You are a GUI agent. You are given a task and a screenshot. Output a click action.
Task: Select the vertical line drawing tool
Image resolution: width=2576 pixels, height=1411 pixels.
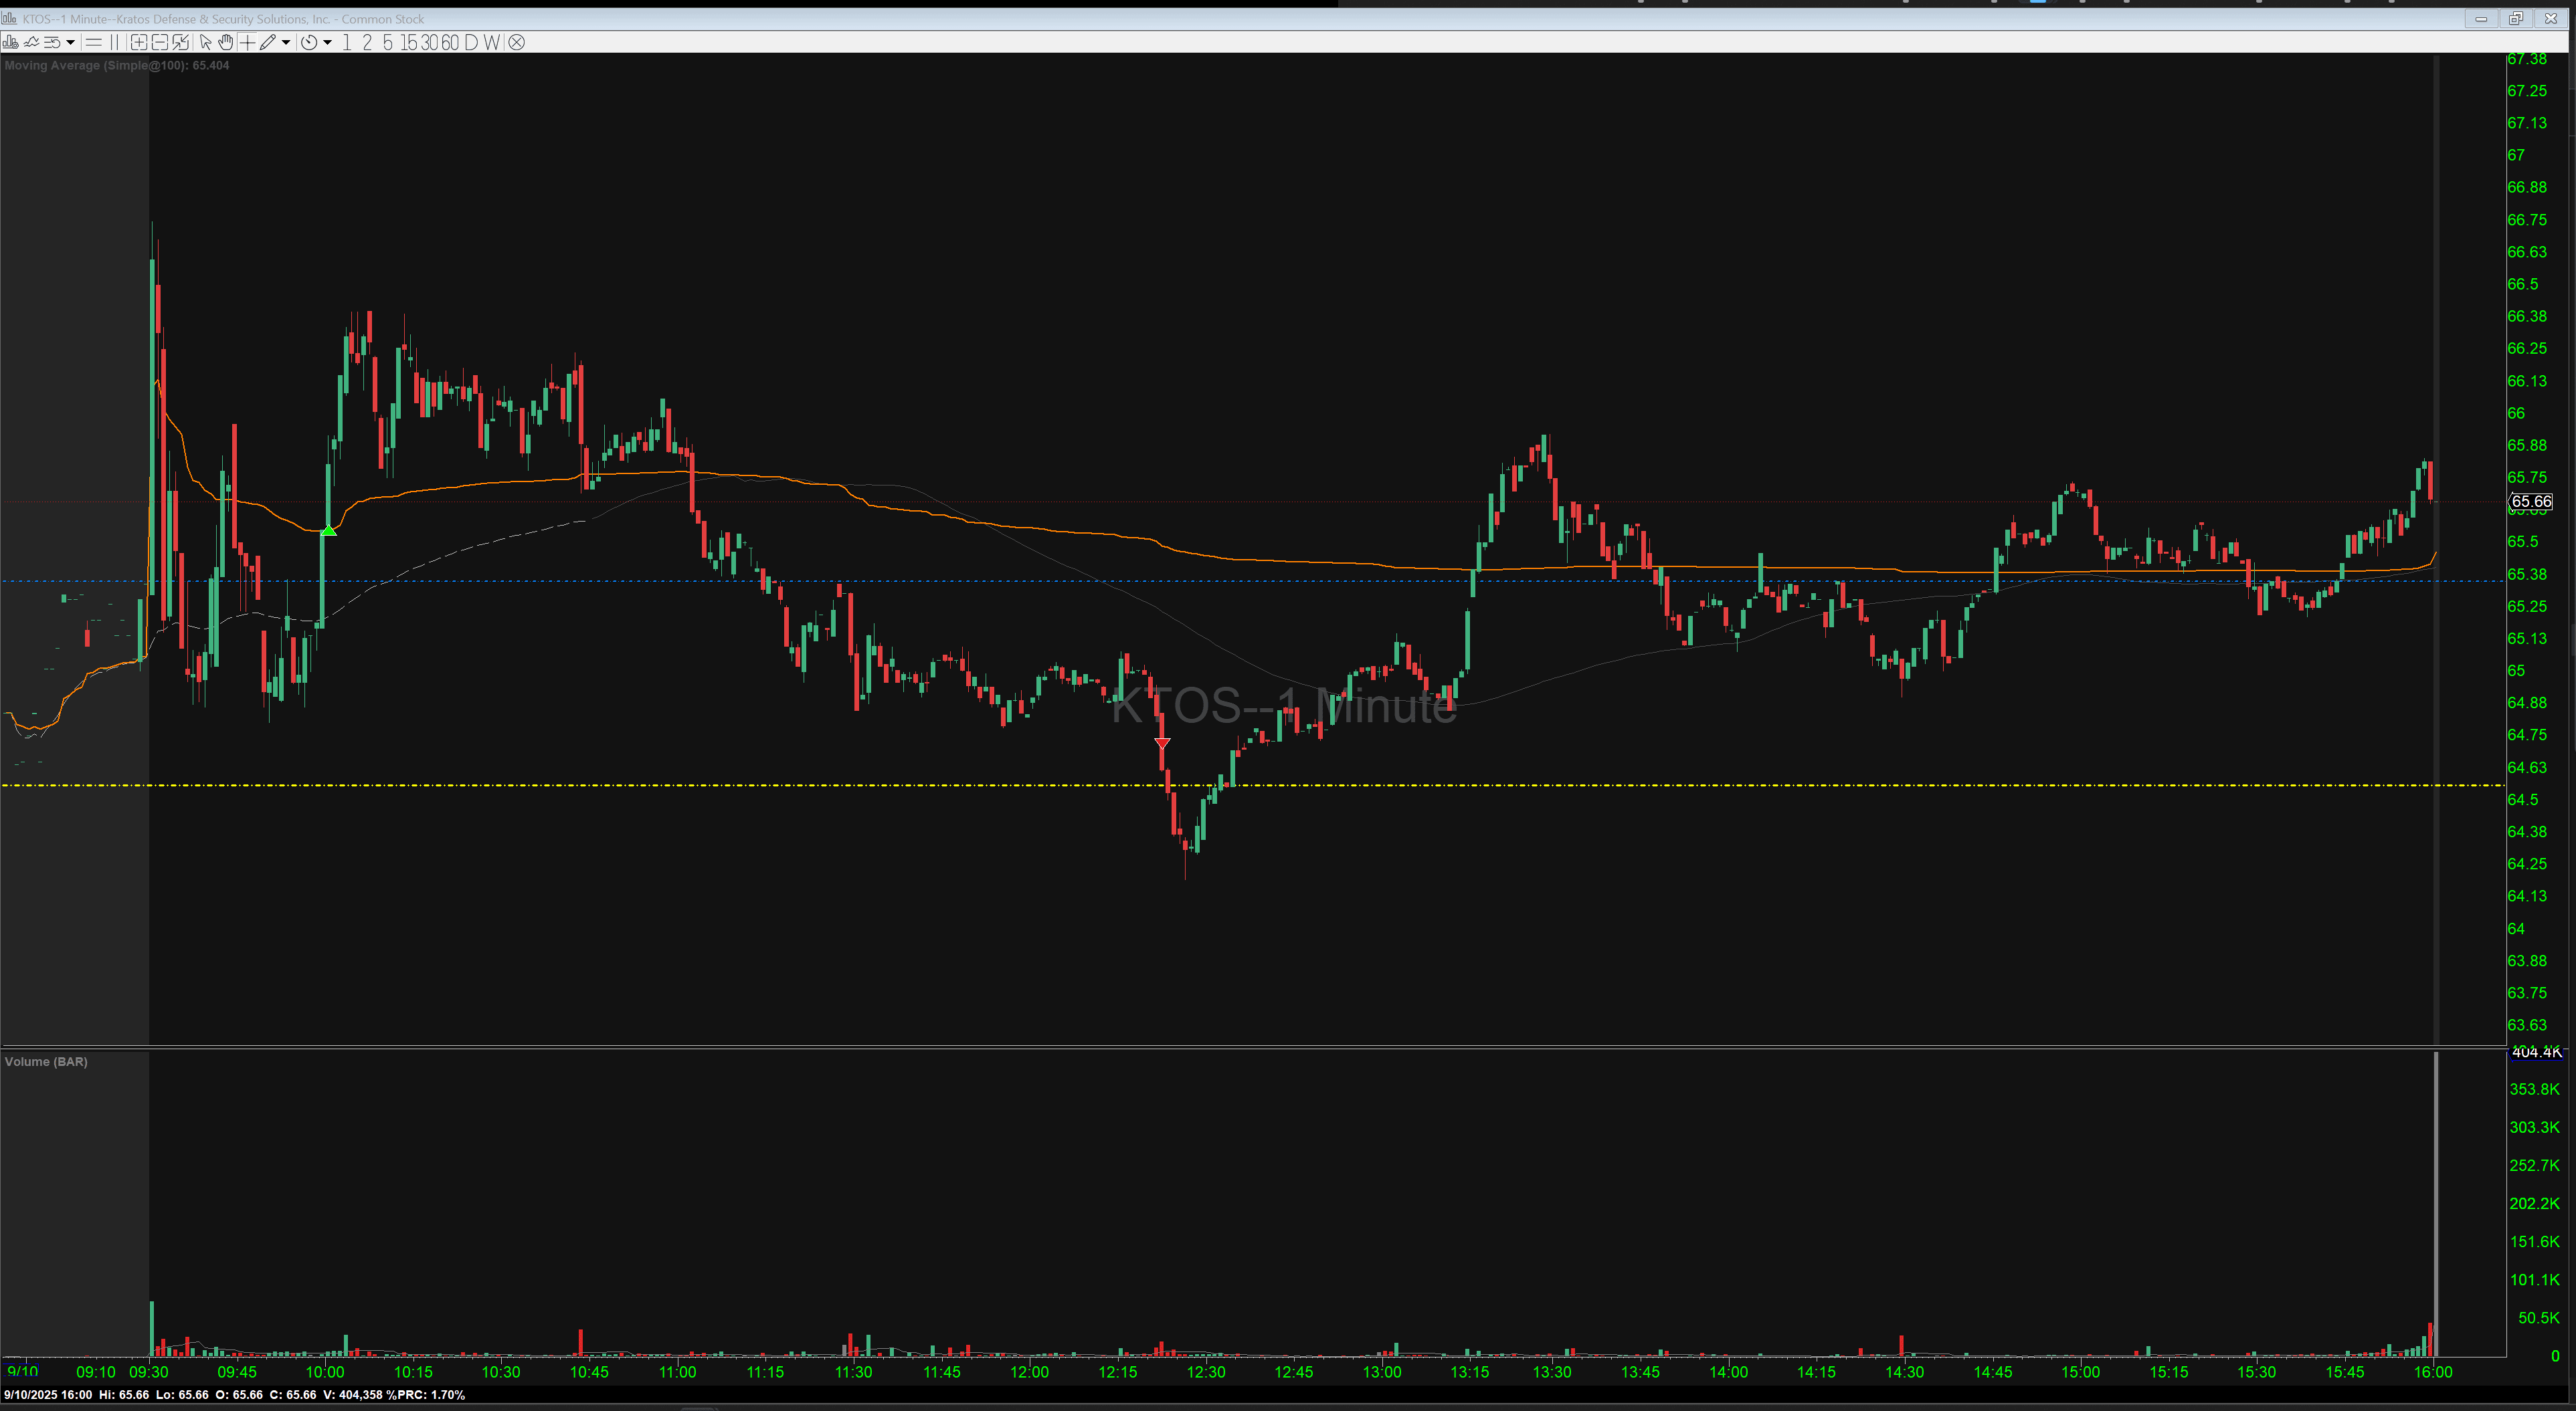[114, 42]
